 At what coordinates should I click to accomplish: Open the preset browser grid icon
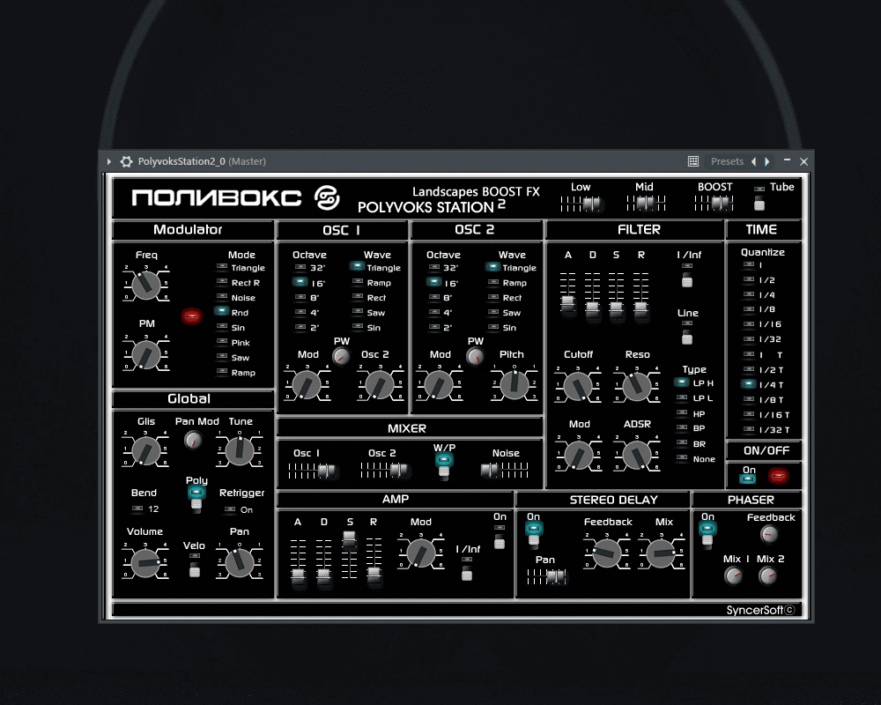pyautogui.click(x=693, y=161)
